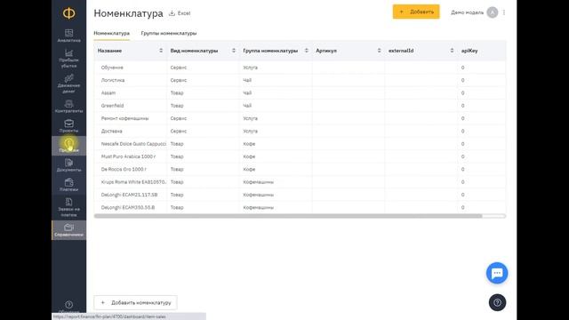Sort table by Артикул column
The width and height of the screenshot is (569, 320).
coord(379,51)
